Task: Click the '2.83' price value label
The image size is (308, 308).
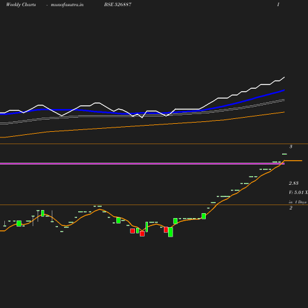Action: [293, 183]
